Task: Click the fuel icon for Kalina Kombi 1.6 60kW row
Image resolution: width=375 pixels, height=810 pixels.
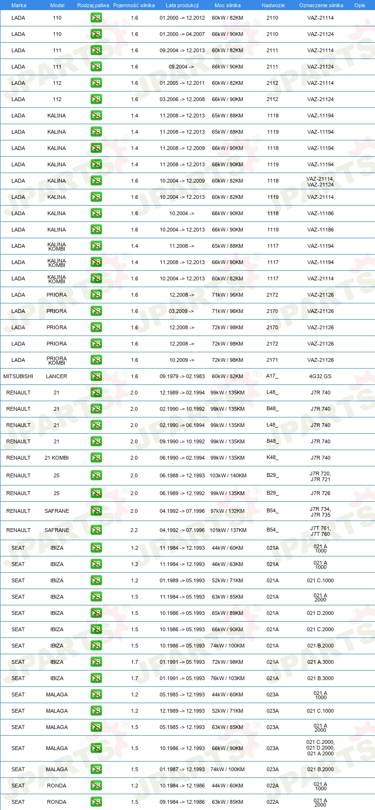Action: coord(96,278)
